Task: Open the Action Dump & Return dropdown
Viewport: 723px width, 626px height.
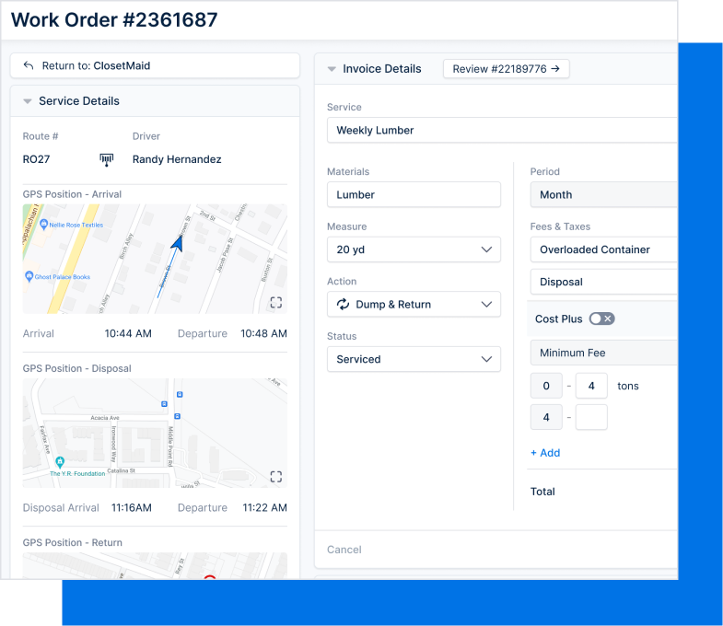Action: pyautogui.click(x=414, y=304)
